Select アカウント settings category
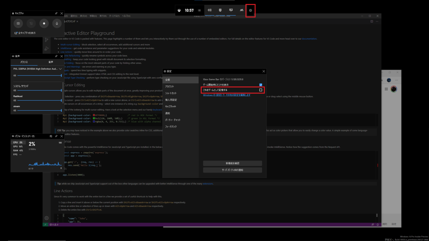Screen dimensions: 429x241 181,86
